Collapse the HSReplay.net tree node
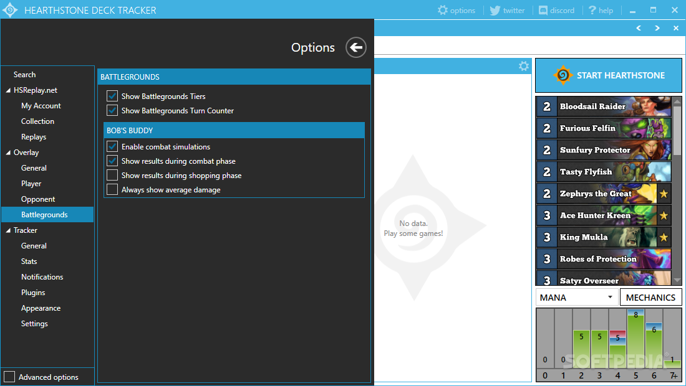 pos(8,90)
